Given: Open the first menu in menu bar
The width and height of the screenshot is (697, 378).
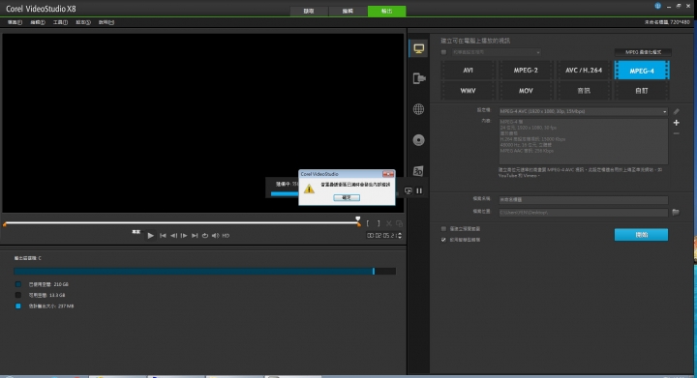Looking at the screenshot, I should [15, 22].
